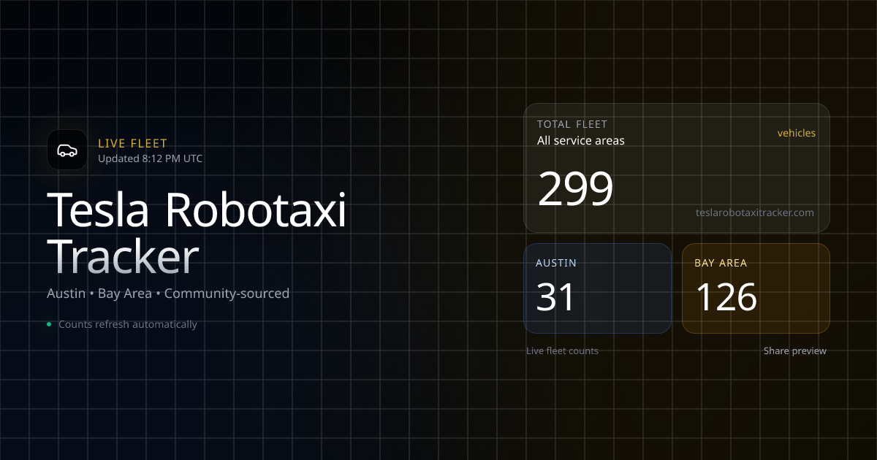Click the Live fleet counts caption
The width and height of the screenshot is (877, 460).
562,351
